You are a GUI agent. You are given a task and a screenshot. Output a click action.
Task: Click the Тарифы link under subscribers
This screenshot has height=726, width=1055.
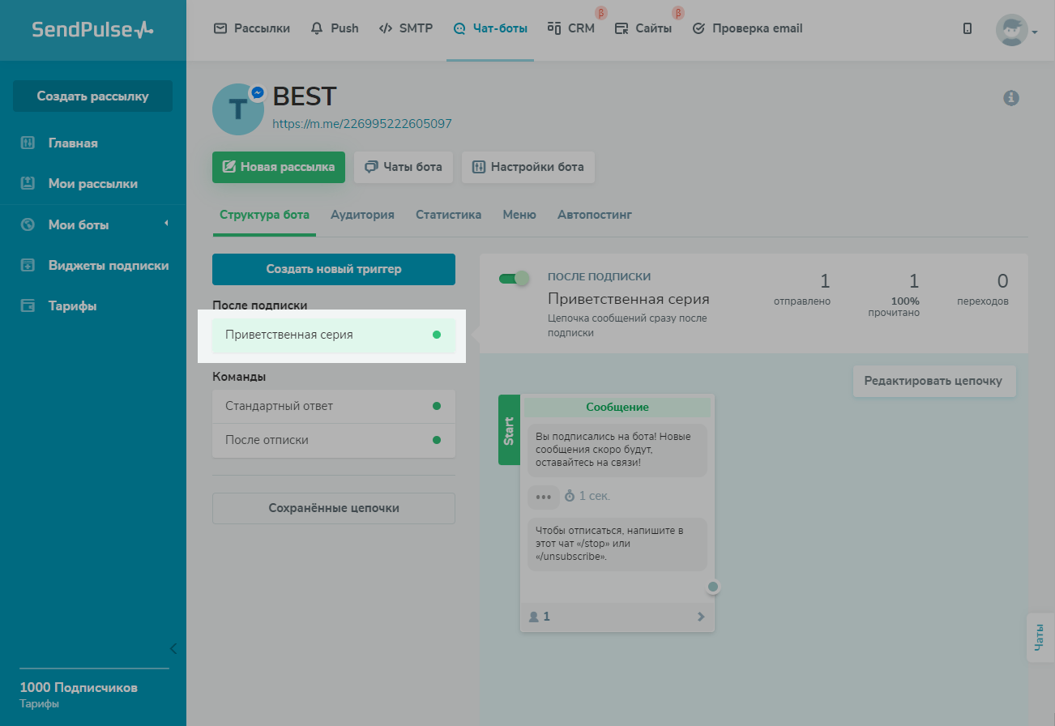39,704
